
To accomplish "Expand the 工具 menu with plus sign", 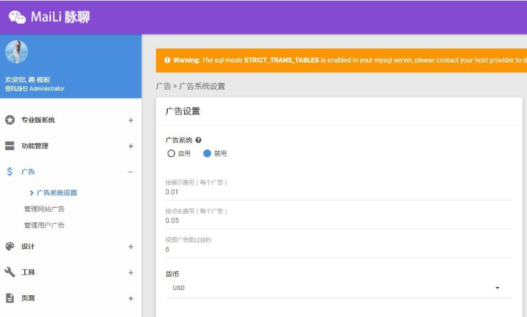I will click(x=130, y=272).
